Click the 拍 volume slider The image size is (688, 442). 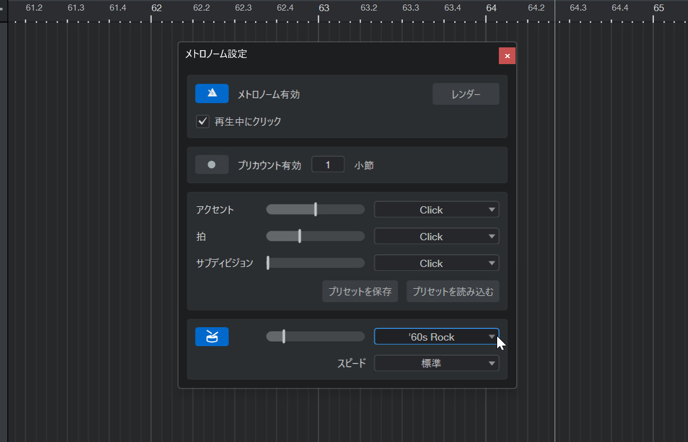(315, 236)
